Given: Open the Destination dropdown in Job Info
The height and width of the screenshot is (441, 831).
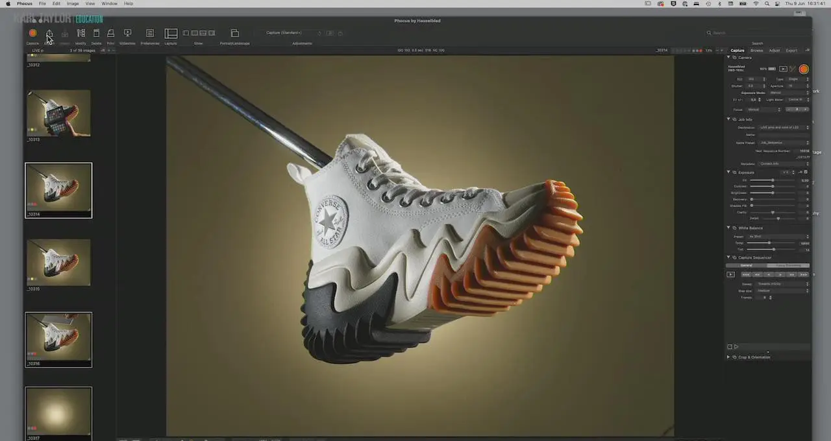Looking at the screenshot, I should 784,128.
